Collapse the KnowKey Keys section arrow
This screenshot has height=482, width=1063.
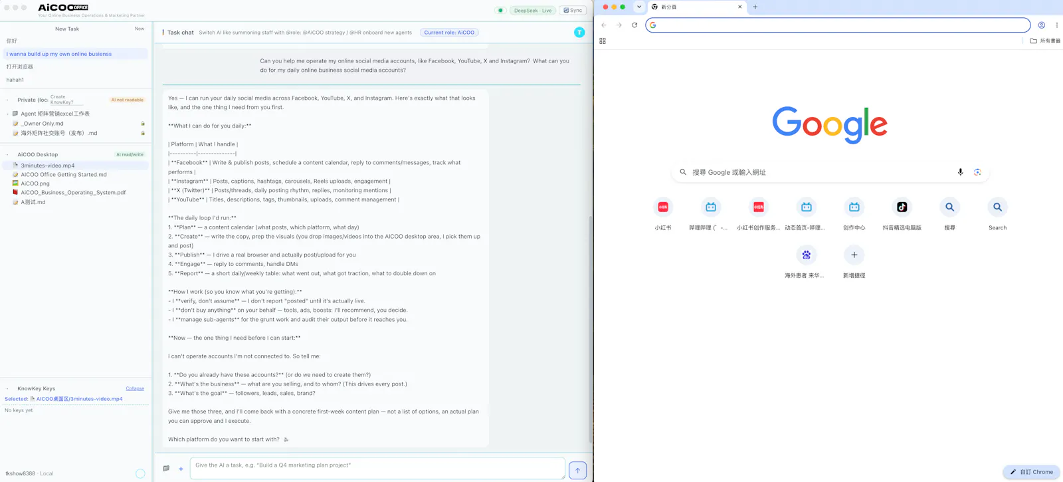[7, 388]
